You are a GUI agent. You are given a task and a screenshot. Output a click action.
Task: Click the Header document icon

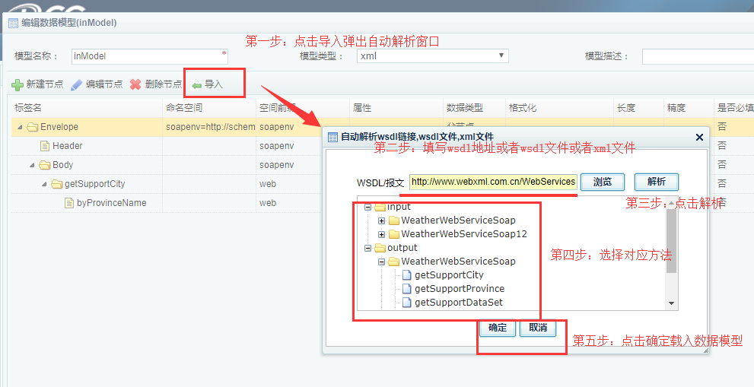pyautogui.click(x=45, y=146)
